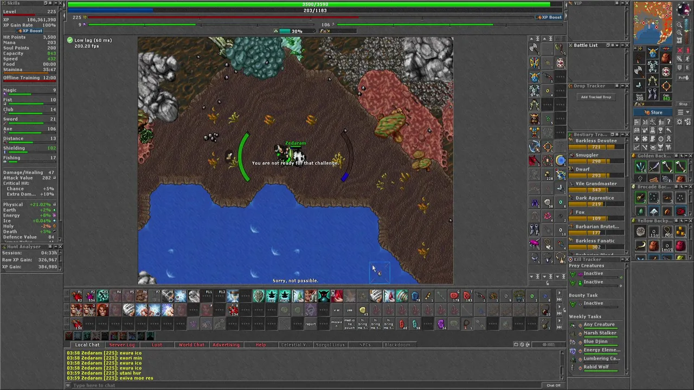Select the shield equipment slot
The height and width of the screenshot is (390, 694).
tap(666, 71)
